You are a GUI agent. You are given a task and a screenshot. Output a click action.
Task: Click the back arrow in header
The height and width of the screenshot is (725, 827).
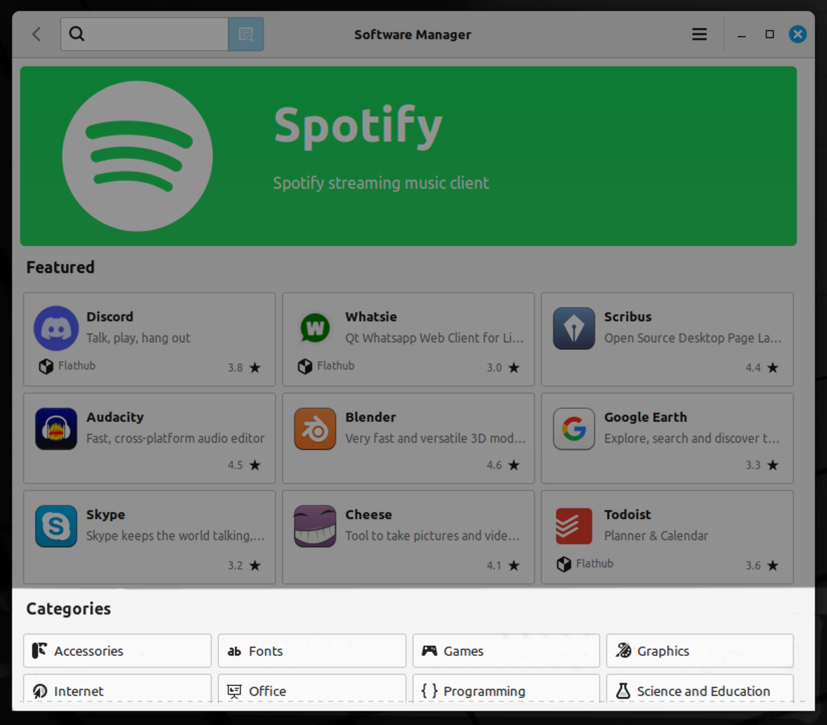click(x=36, y=34)
